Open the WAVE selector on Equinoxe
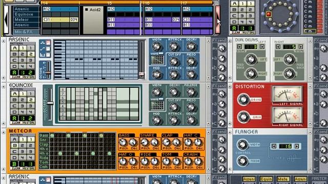The width and height of the screenshot is (328, 184). [157, 106]
